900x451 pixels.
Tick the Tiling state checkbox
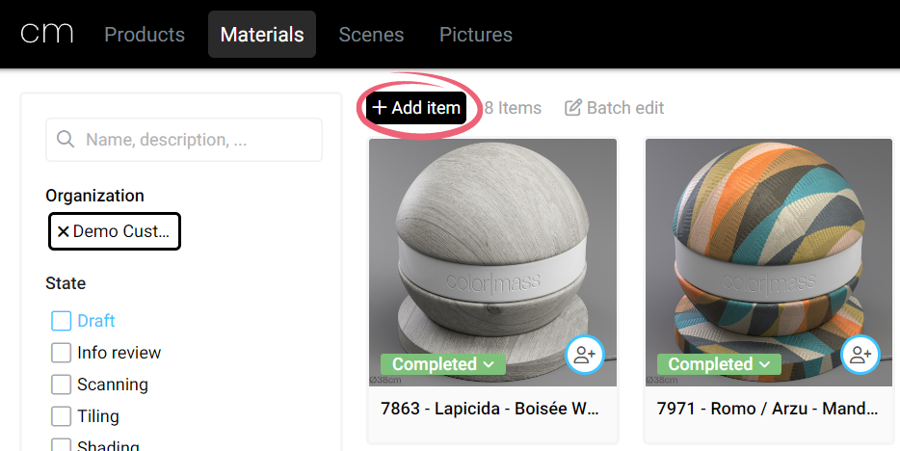point(62,416)
